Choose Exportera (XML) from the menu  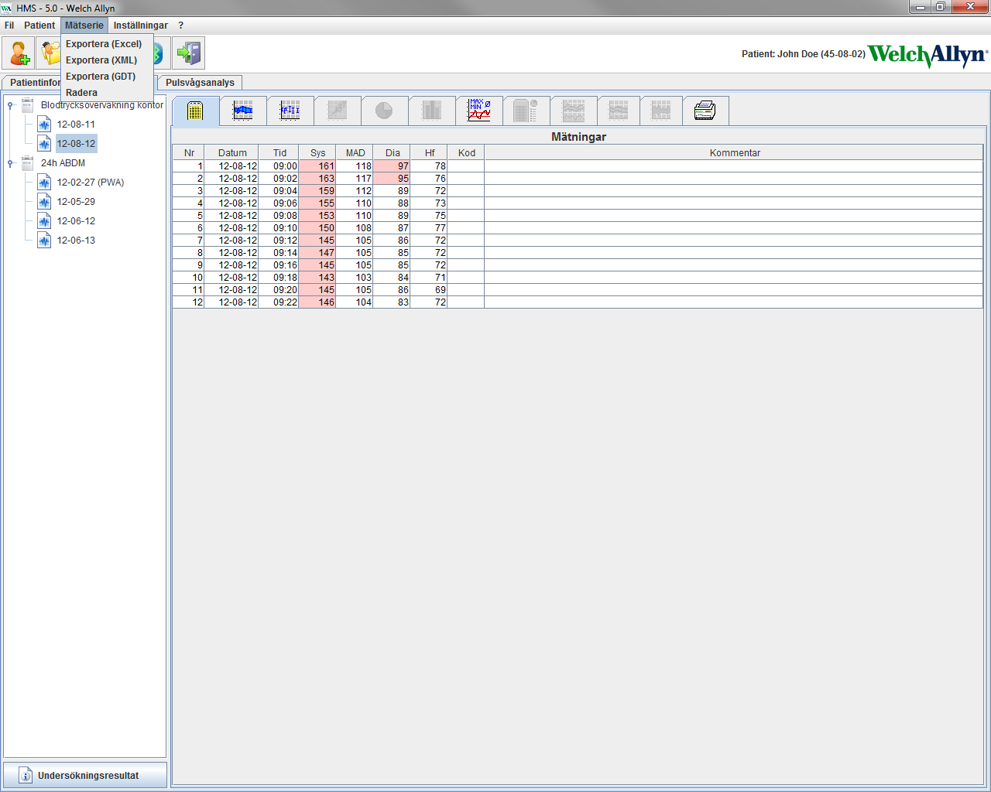pyautogui.click(x=107, y=60)
